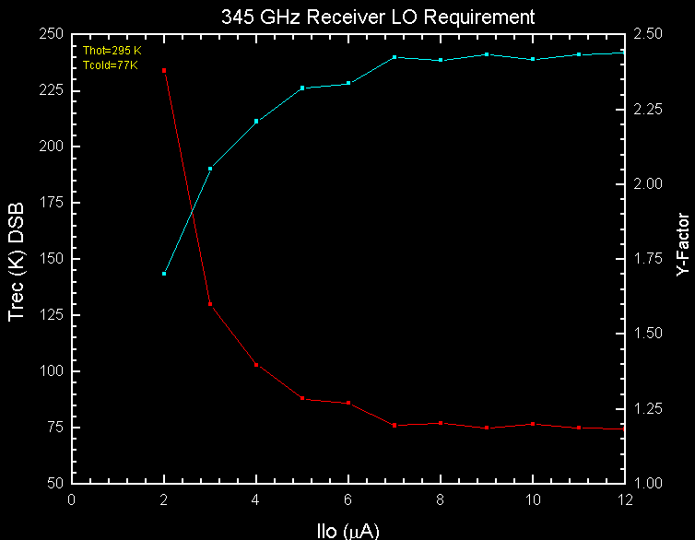
Task: Click the '12' tick label on x-axis
Action: [625, 499]
